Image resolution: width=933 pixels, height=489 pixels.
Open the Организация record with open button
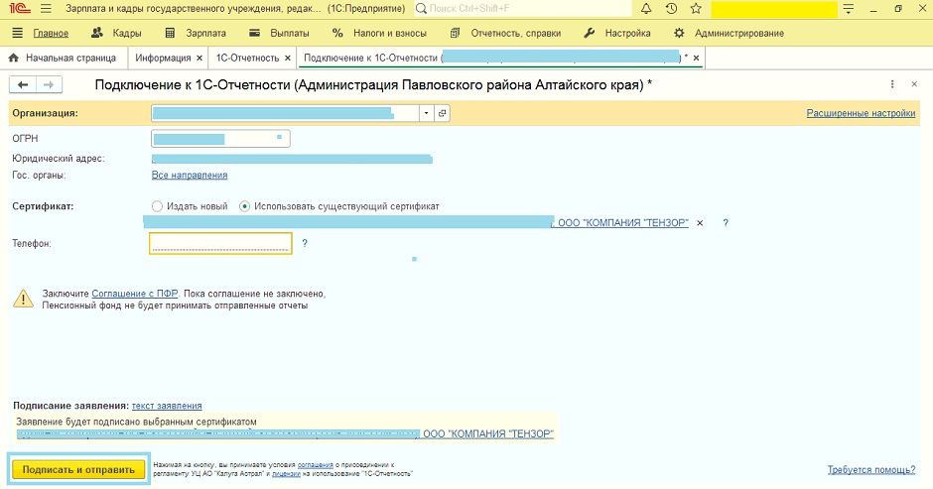tap(442, 113)
